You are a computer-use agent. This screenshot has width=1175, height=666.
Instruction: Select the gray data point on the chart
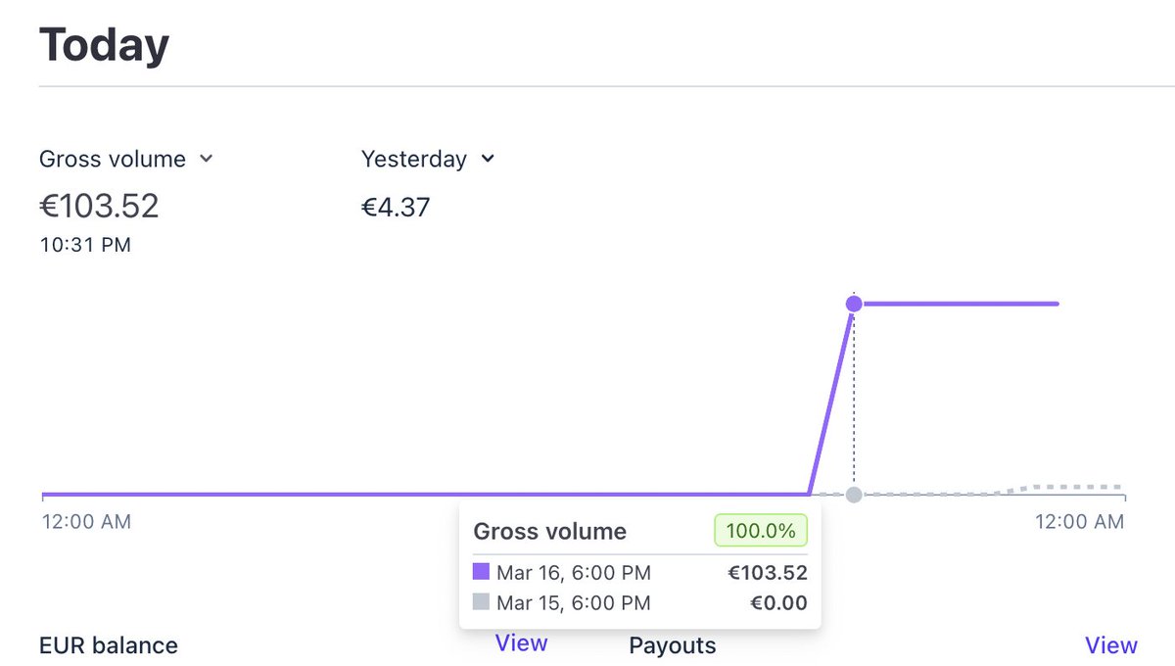click(x=854, y=495)
